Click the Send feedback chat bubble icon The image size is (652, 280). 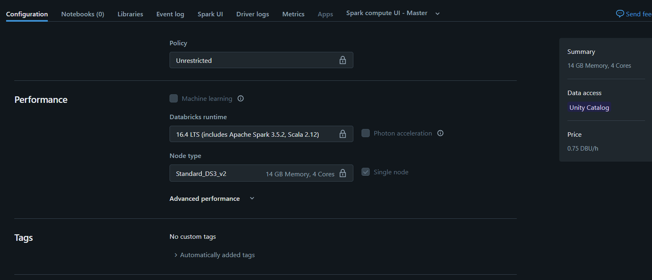(620, 13)
